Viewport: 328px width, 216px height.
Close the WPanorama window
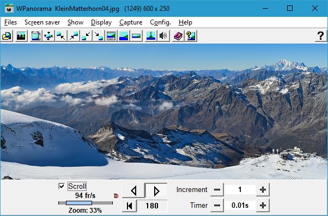pyautogui.click(x=314, y=8)
